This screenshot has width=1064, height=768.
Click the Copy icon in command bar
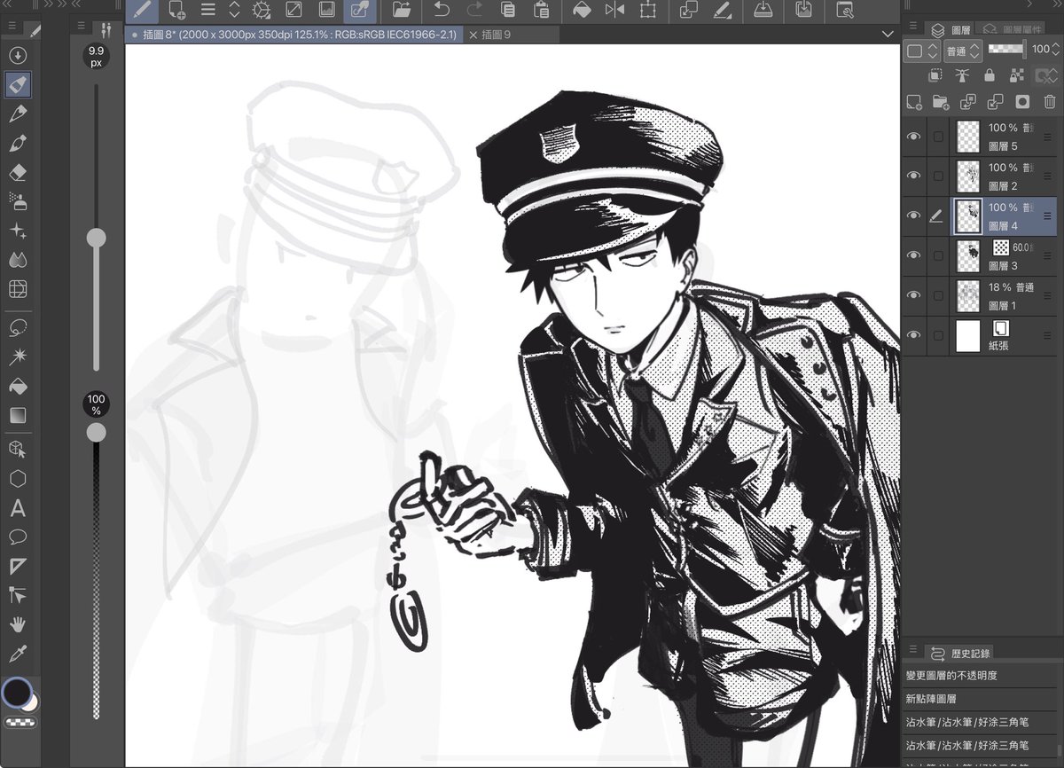coord(508,11)
